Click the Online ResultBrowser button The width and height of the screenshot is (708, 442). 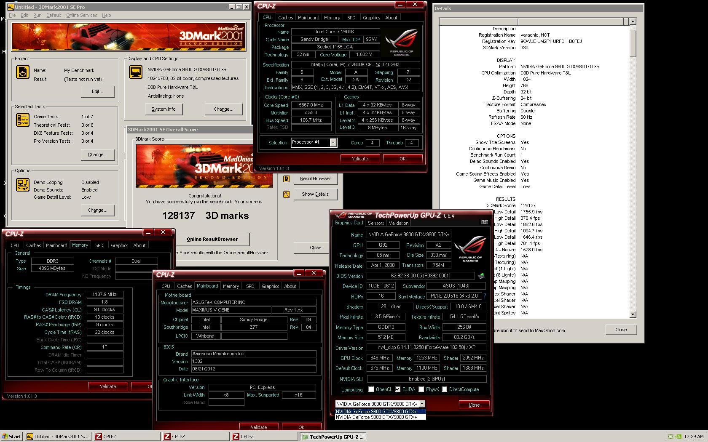(x=212, y=239)
